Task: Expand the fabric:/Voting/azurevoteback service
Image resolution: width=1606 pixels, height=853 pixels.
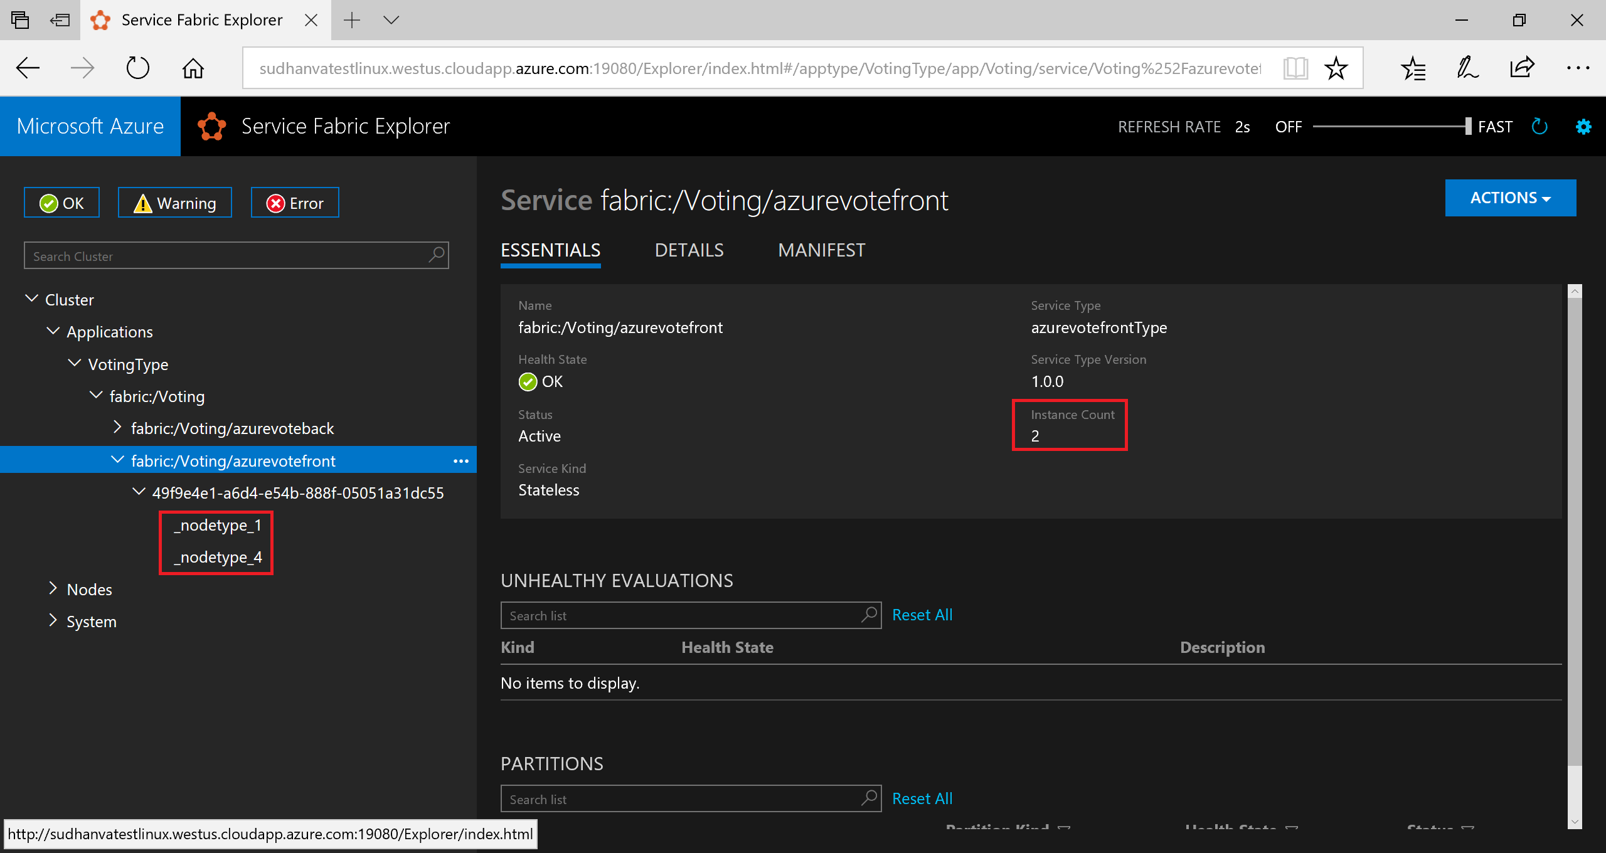Action: click(117, 428)
